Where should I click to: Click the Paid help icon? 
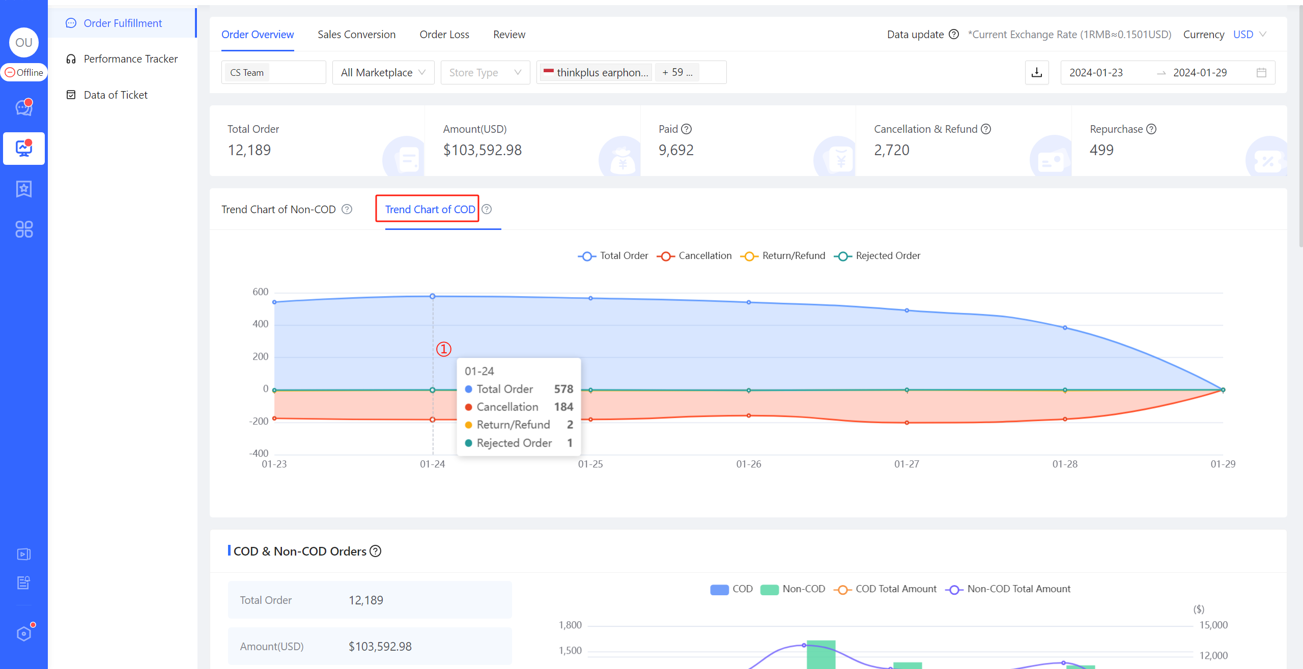pos(686,129)
